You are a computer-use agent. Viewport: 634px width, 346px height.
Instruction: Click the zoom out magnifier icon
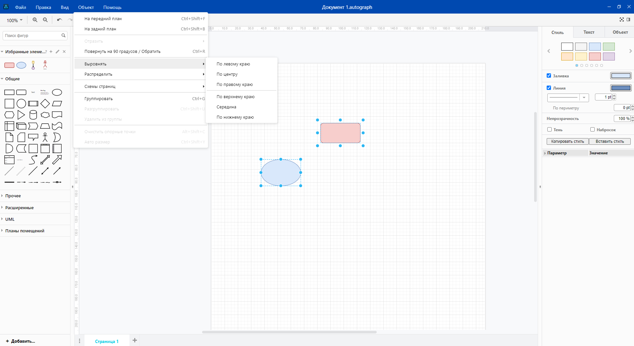(45, 20)
